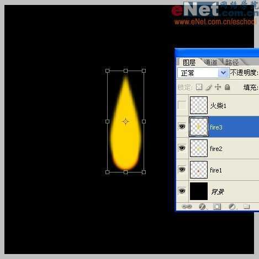This screenshot has height=259, width=259.
Task: Click the new group folder icon
Action: pyautogui.click(x=247, y=207)
